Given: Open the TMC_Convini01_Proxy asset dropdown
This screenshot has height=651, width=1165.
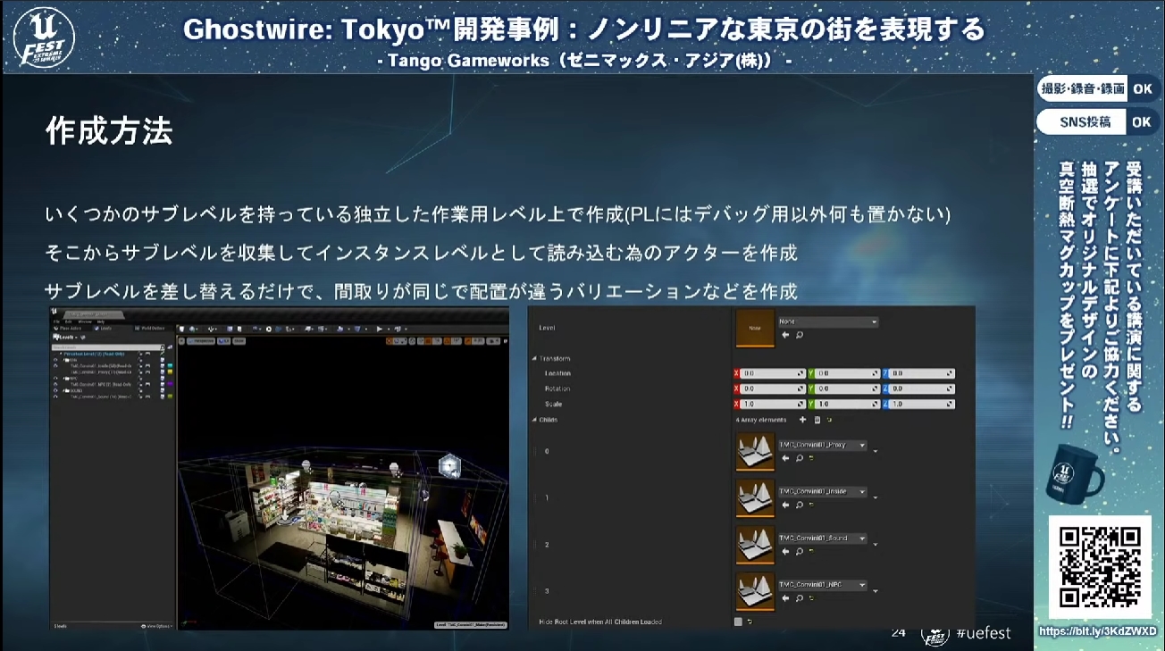Looking at the screenshot, I should coord(823,445).
